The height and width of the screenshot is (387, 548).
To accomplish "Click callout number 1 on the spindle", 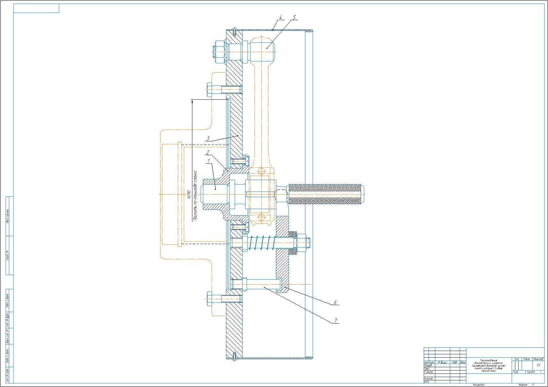I will coord(209,161).
